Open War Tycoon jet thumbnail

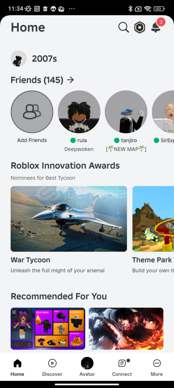[69, 219]
